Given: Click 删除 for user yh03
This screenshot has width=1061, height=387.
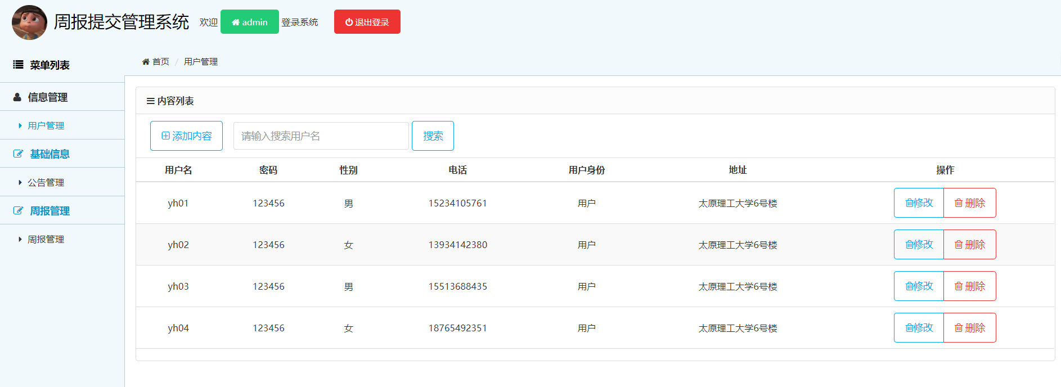Looking at the screenshot, I should tap(970, 286).
